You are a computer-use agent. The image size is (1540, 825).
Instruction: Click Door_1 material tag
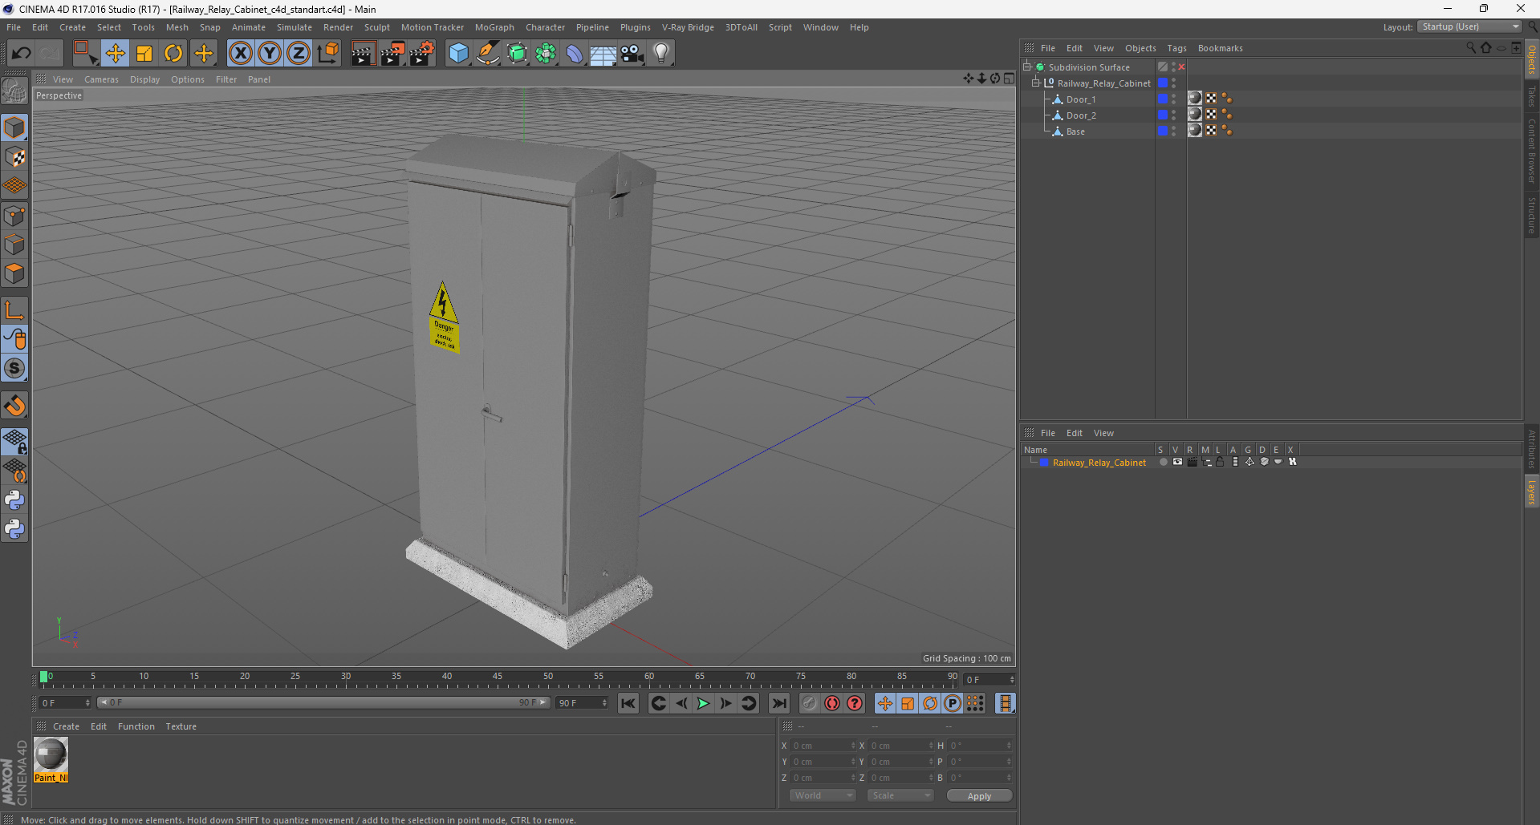tap(1195, 99)
